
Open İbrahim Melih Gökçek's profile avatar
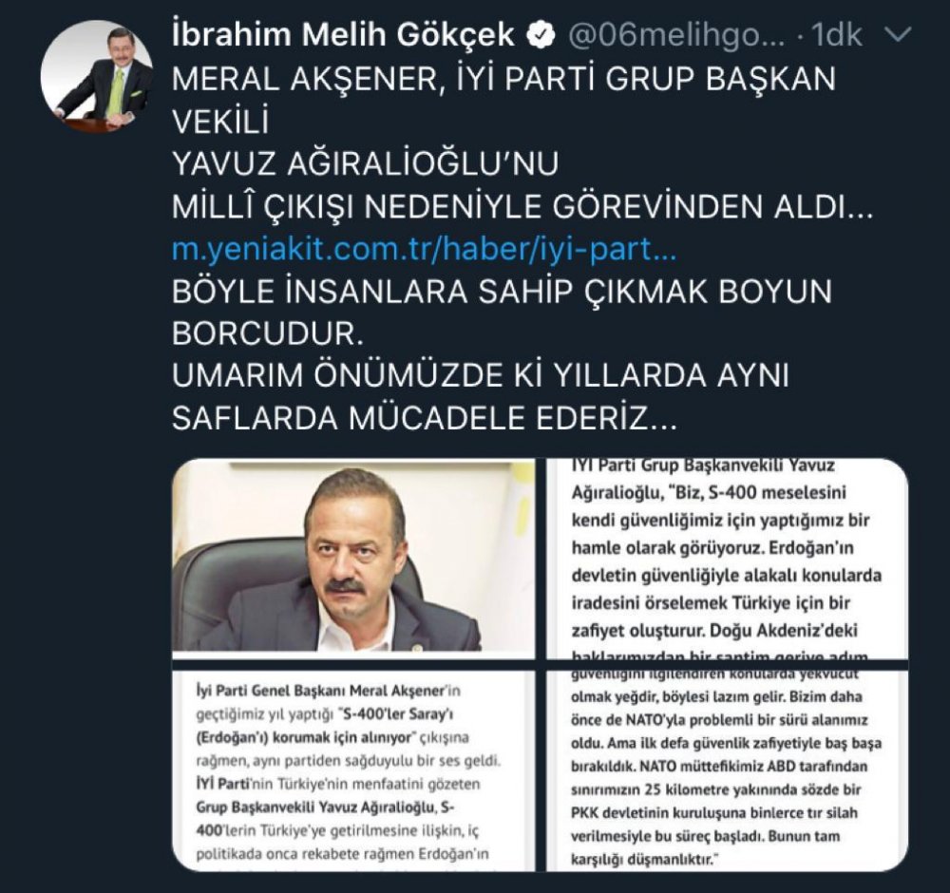coord(97,76)
